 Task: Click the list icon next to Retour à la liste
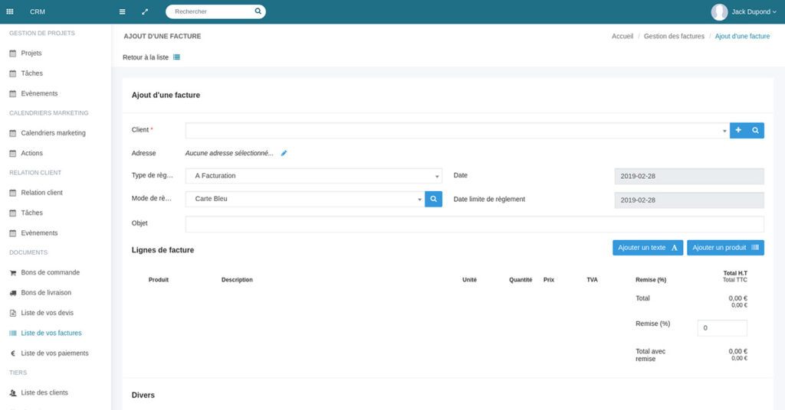(177, 57)
